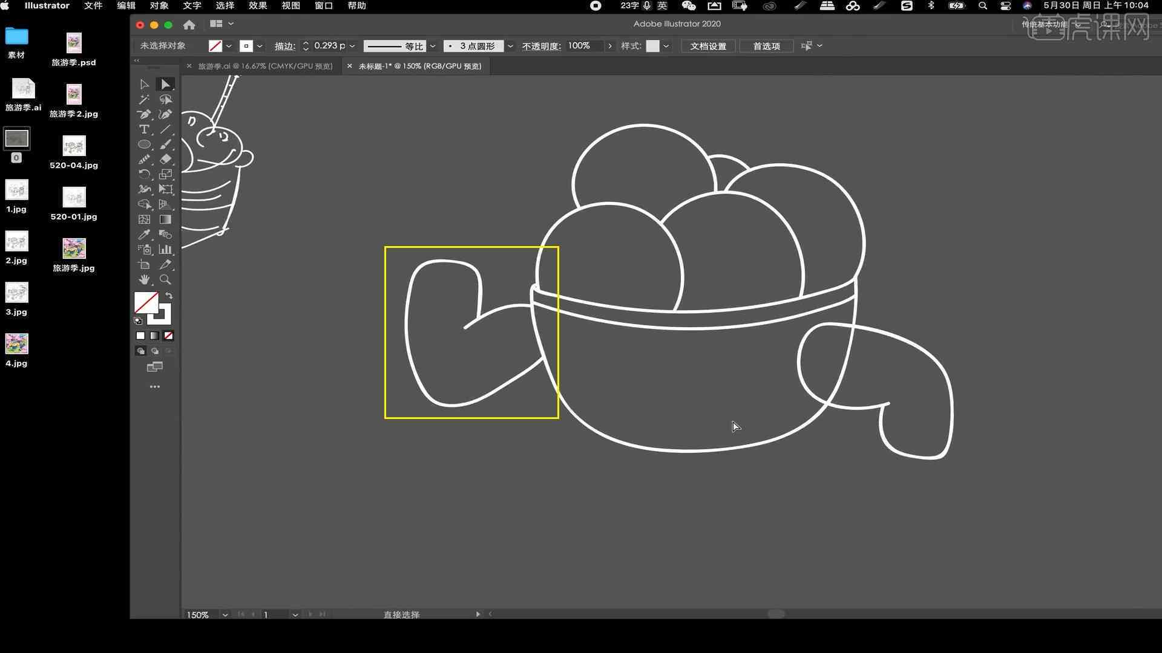Viewport: 1162px width, 653px height.
Task: Set paint type to None
Action: (x=168, y=336)
